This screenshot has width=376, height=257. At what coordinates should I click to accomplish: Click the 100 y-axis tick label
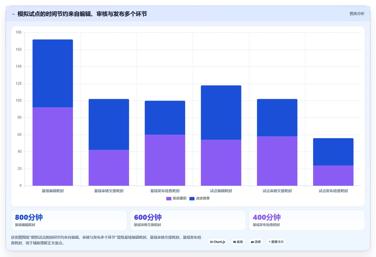[x=19, y=101]
